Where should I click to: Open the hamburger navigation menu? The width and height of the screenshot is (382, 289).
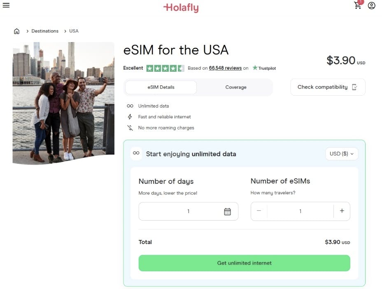click(x=6, y=5)
